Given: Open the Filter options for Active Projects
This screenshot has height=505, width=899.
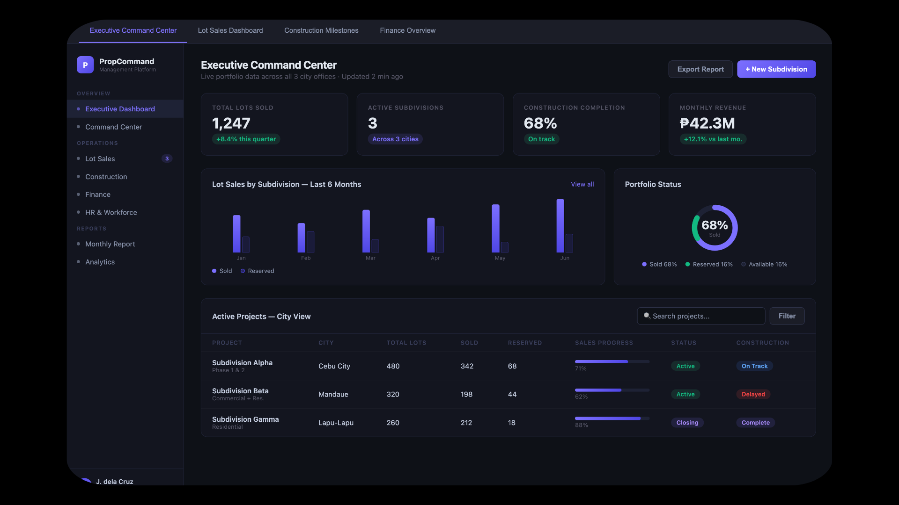Looking at the screenshot, I should coord(787,316).
